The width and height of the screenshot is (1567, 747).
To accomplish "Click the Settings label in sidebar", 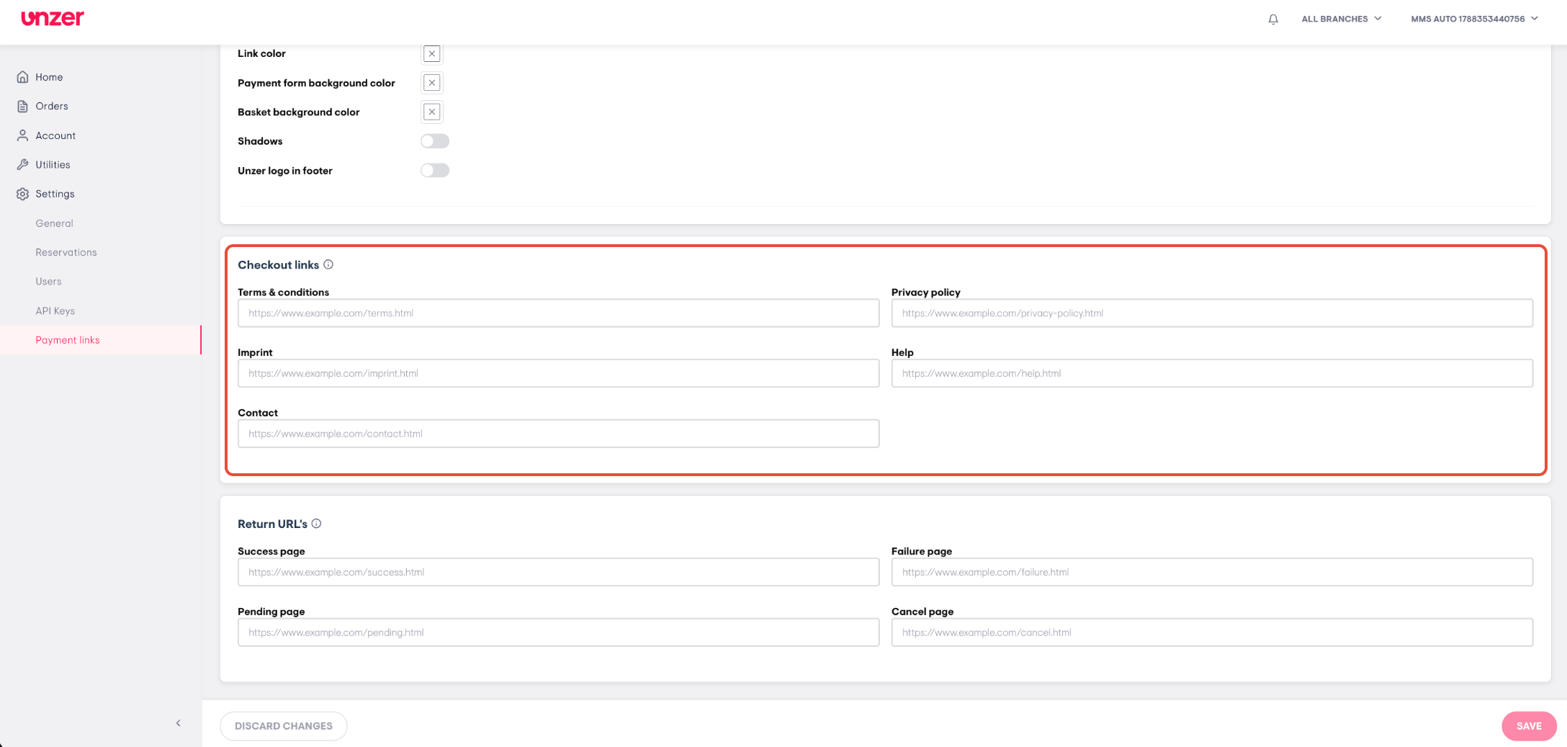I will pos(55,194).
